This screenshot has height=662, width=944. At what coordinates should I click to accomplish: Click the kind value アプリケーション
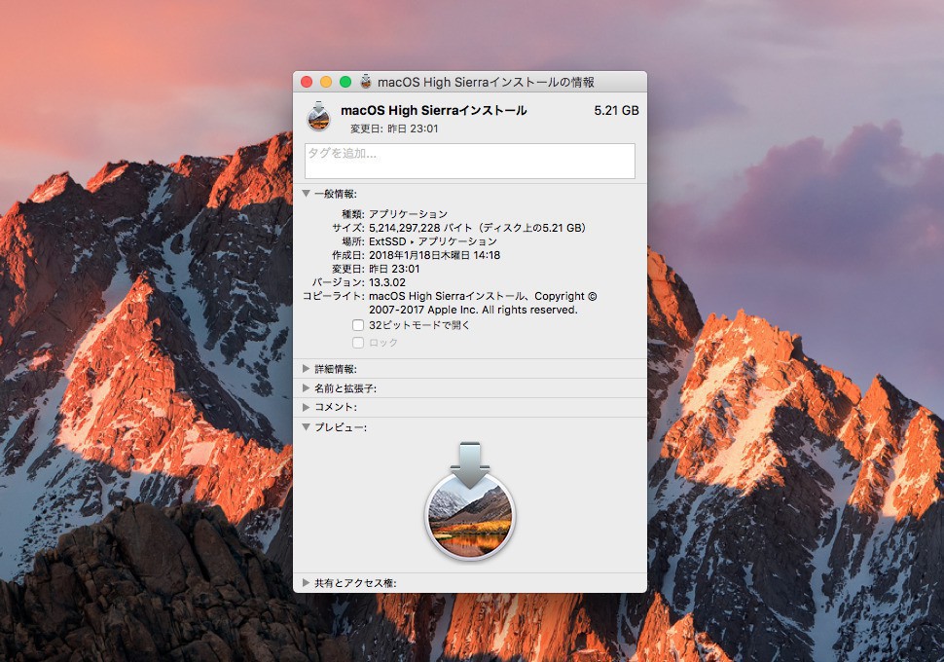click(408, 214)
